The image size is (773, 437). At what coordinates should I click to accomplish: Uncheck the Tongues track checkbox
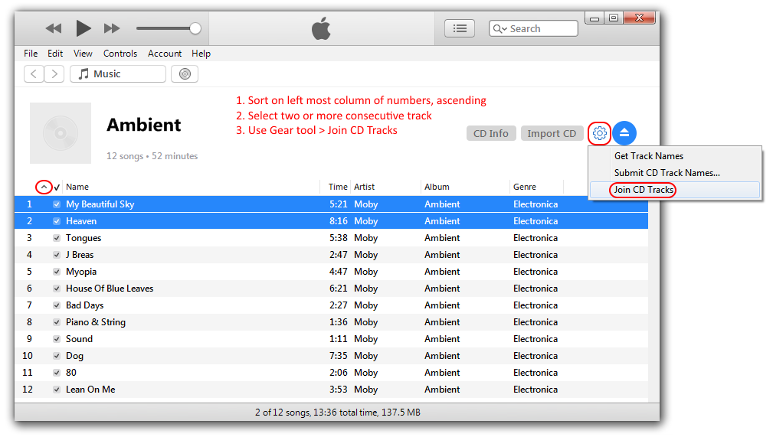pos(57,238)
